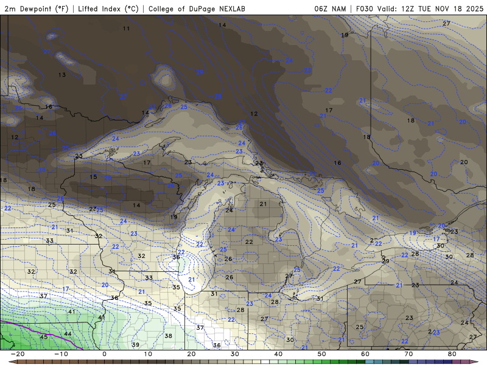Click the "10" color scale label

148,354
